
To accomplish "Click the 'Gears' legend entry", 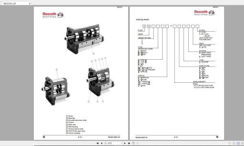I will pos(70,116).
